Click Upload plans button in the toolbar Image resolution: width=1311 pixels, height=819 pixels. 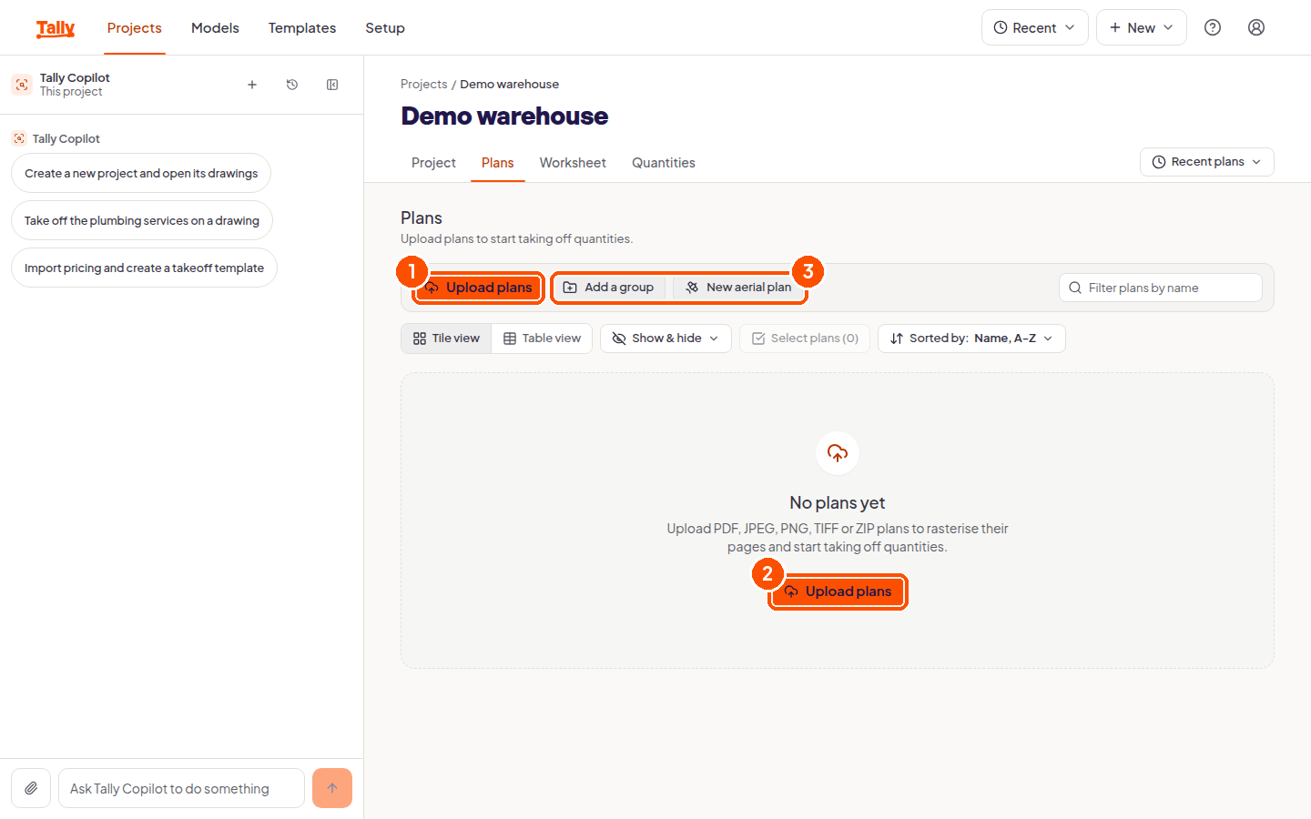coord(479,288)
